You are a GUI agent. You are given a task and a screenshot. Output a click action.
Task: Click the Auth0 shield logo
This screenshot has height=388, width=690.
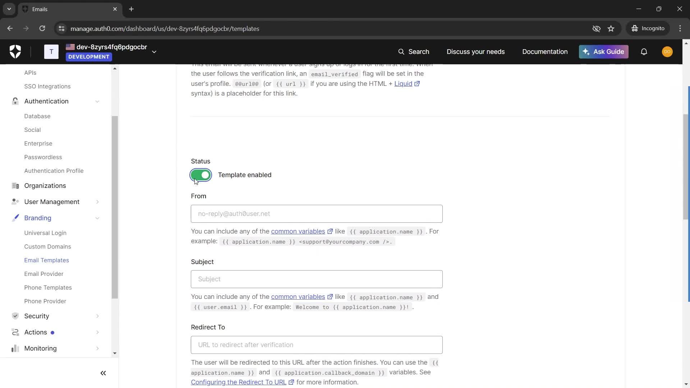click(x=15, y=52)
